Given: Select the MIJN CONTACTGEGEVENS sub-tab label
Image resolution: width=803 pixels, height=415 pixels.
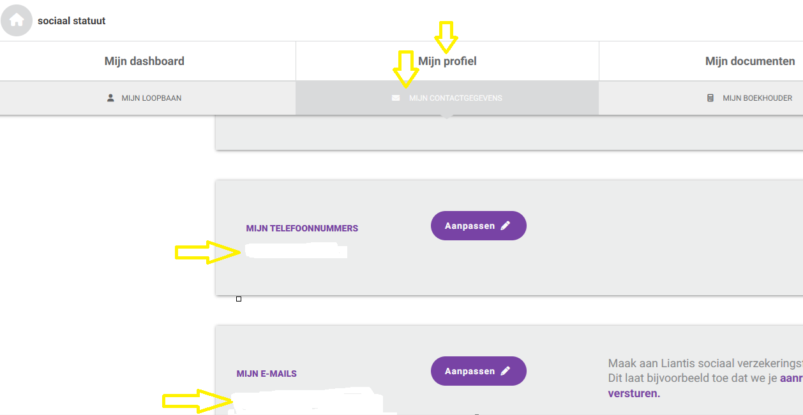Looking at the screenshot, I should (456, 98).
